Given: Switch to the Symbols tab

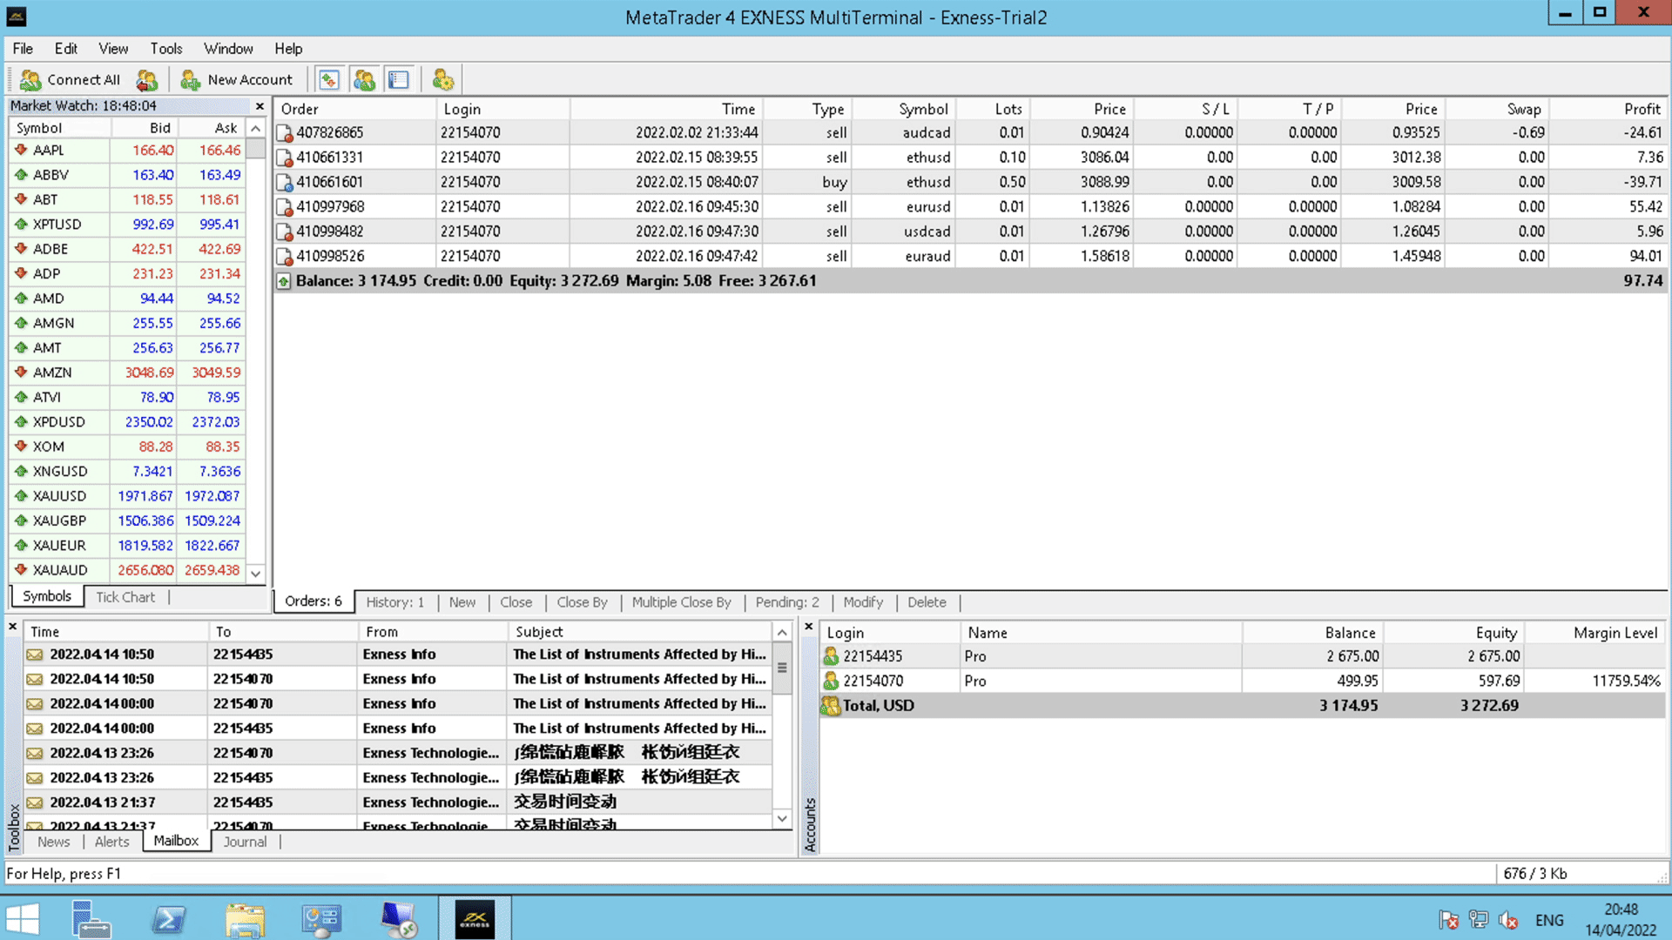Looking at the screenshot, I should (47, 596).
